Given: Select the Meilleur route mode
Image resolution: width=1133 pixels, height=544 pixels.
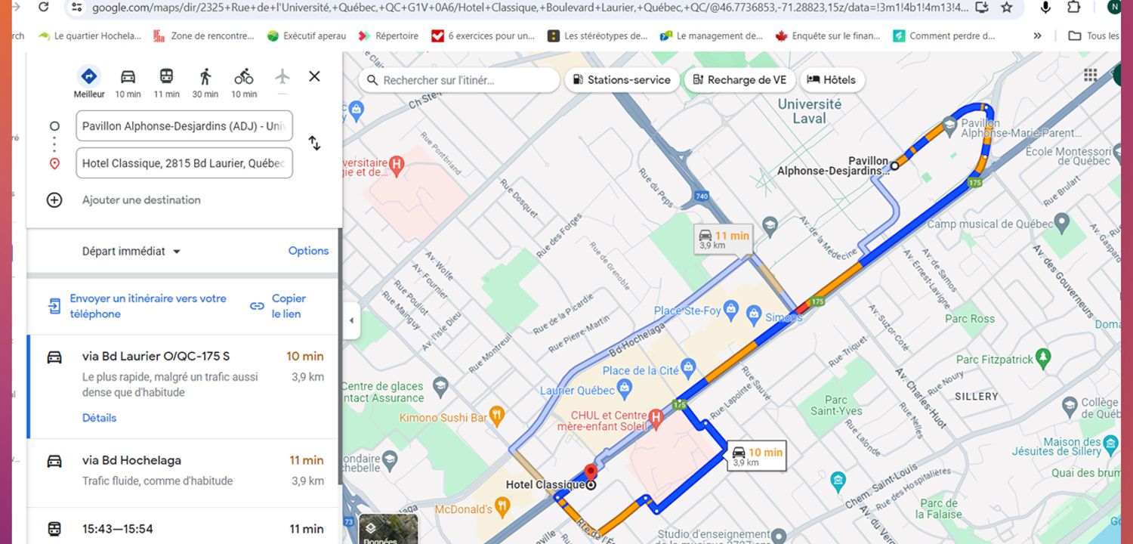Looking at the screenshot, I should (89, 82).
